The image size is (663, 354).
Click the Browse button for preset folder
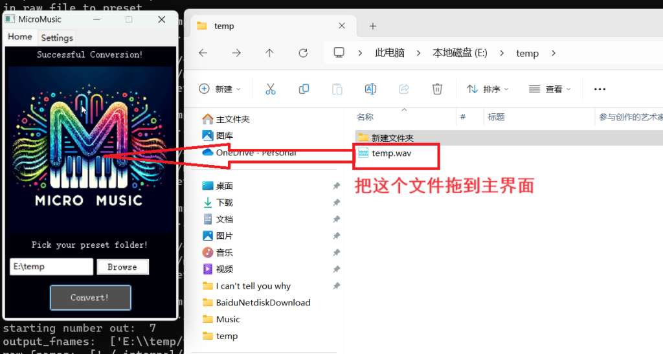pyautogui.click(x=122, y=267)
